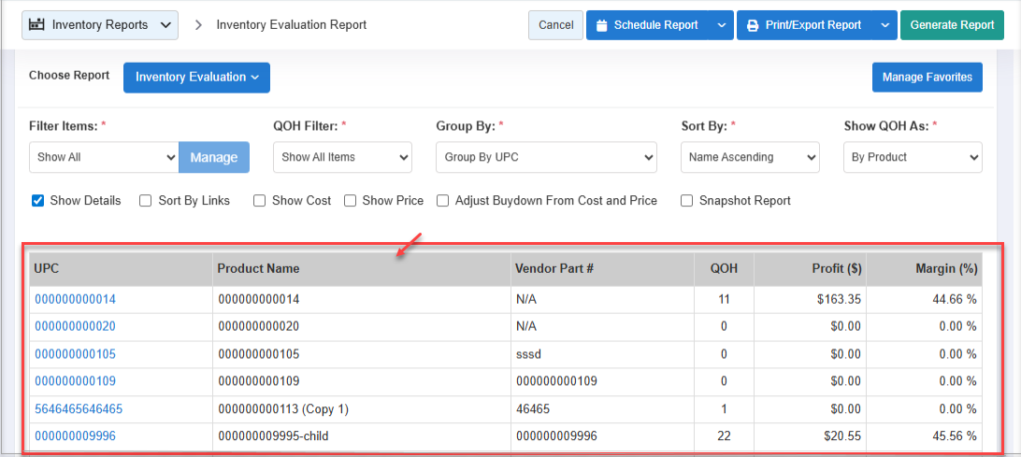Click the printer icon on Print/Export Report
This screenshot has width=1021, height=457.
[753, 25]
